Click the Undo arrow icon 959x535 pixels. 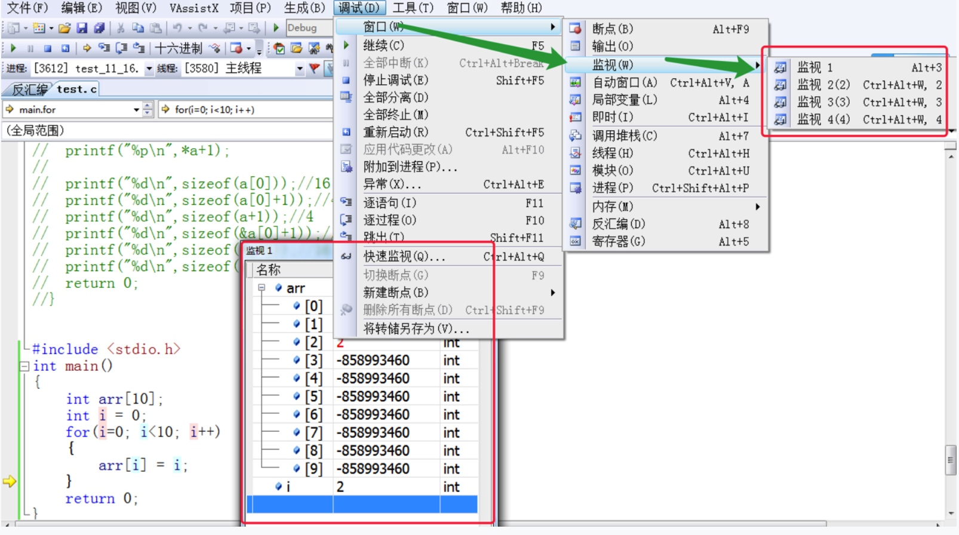coord(177,28)
